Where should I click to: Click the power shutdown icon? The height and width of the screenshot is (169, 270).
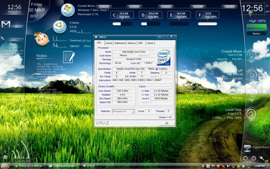[x=254, y=158]
